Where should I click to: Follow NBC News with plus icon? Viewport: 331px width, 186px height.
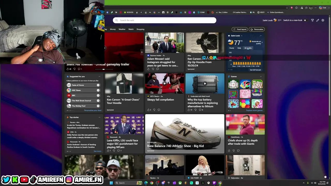(x=98, y=90)
